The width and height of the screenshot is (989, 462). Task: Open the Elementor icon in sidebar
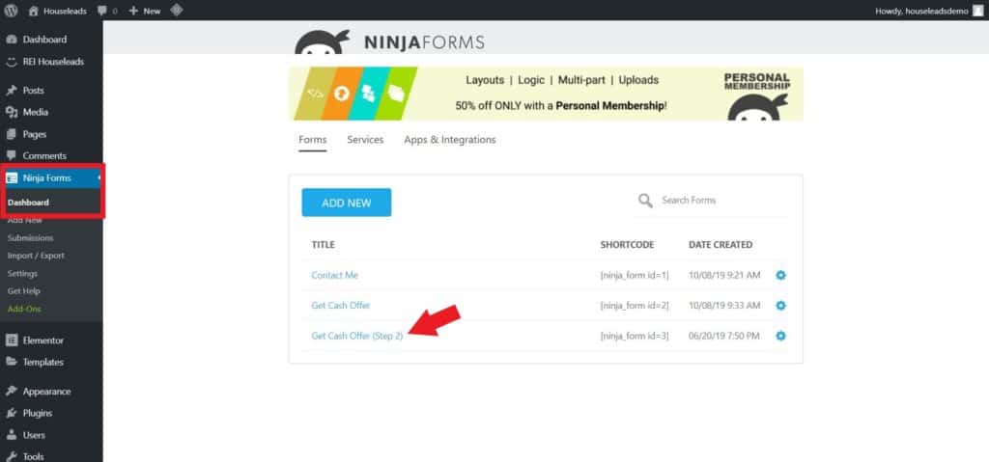(x=12, y=340)
